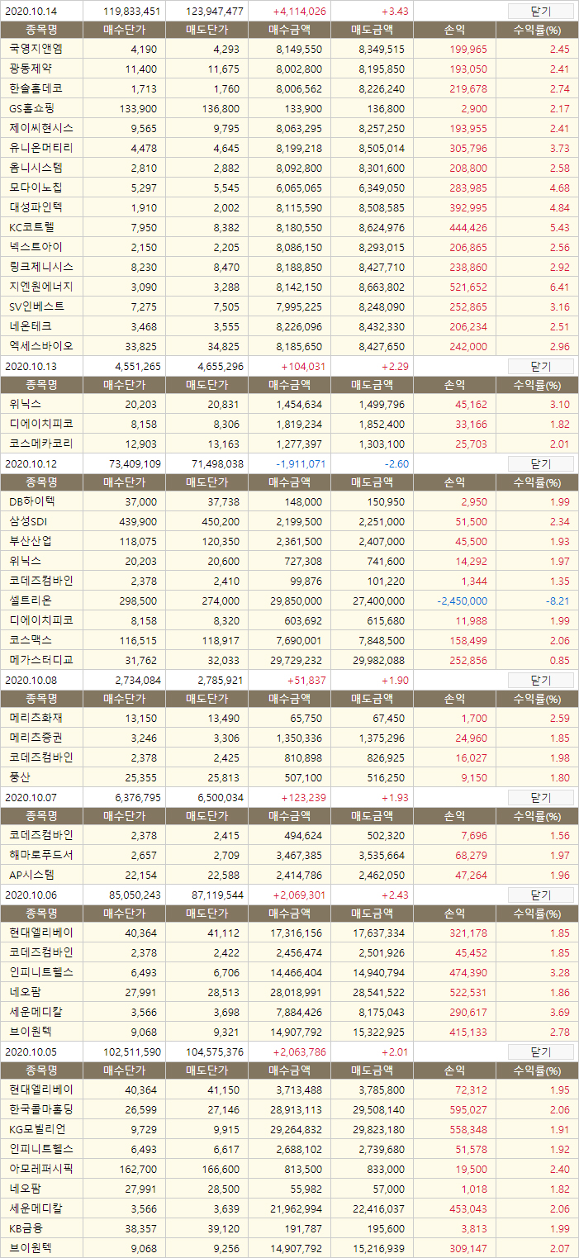
Task: Click stock name 아모레퍼시픽
Action: pos(41,1169)
